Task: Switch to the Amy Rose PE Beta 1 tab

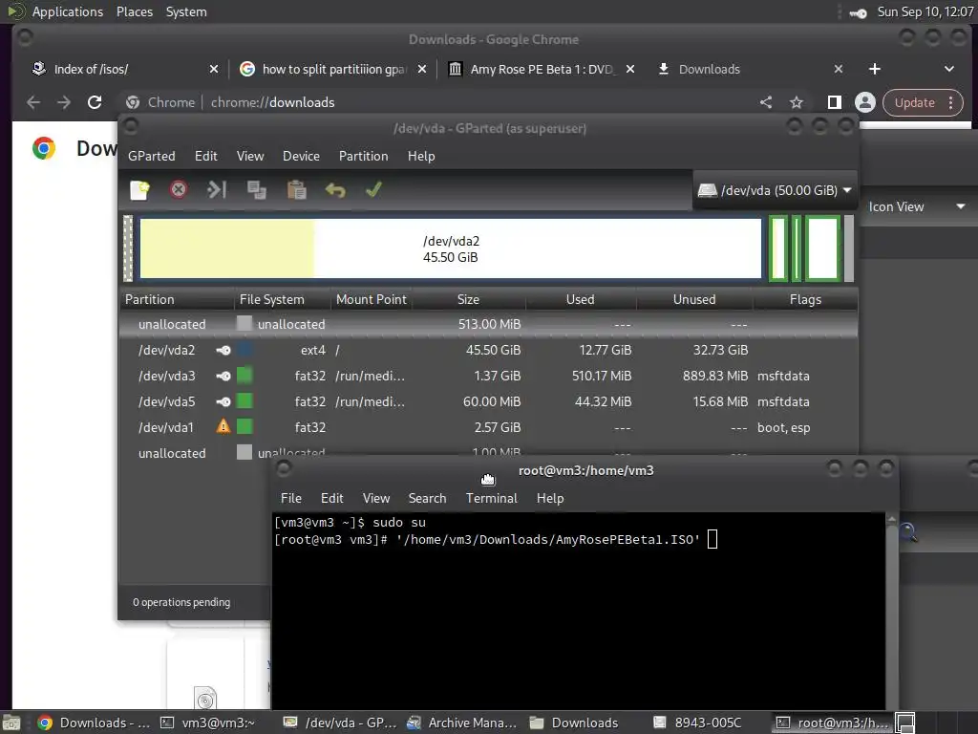Action: click(x=542, y=69)
